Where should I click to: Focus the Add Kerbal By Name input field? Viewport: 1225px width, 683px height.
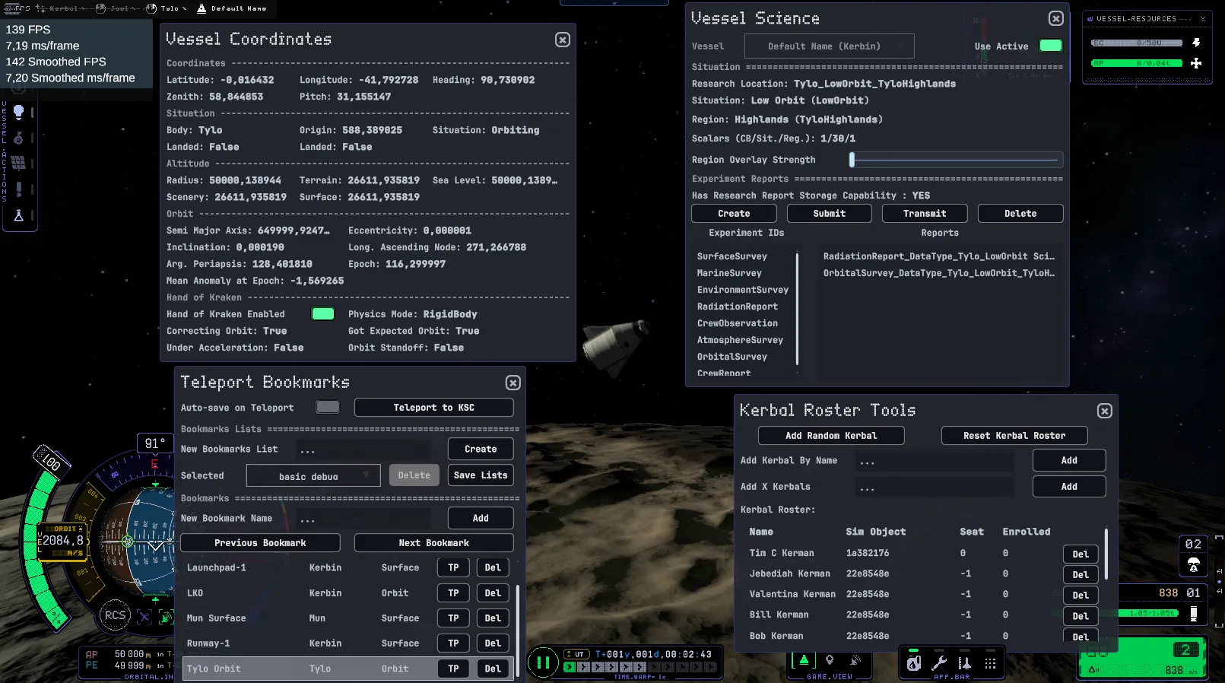tap(935, 461)
